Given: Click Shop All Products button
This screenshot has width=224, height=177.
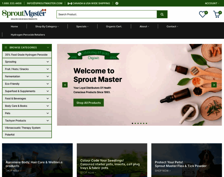Looking at the screenshot, I should [x=89, y=103].
